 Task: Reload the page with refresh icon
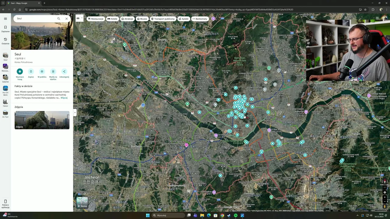coord(14,9)
